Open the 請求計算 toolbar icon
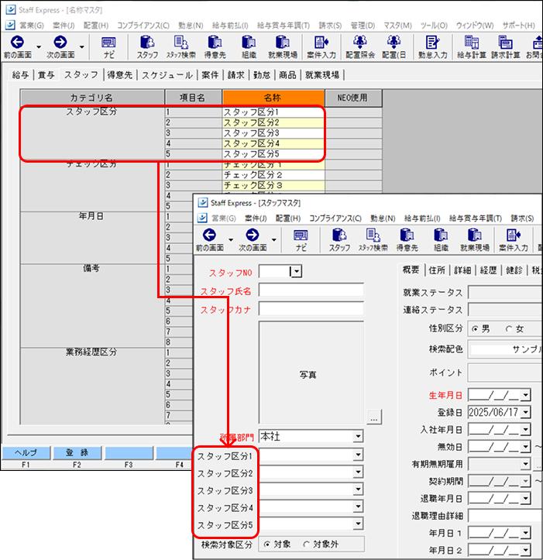Image resolution: width=543 pixels, height=560 pixels. tap(505, 46)
